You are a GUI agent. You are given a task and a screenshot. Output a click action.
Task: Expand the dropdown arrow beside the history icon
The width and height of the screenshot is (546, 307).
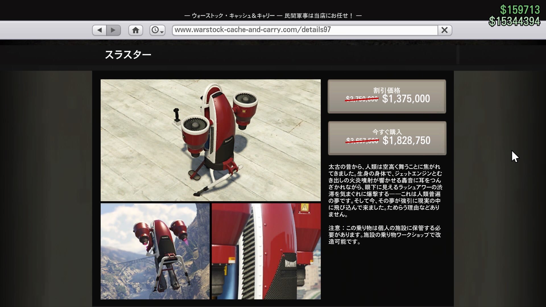[x=162, y=32]
